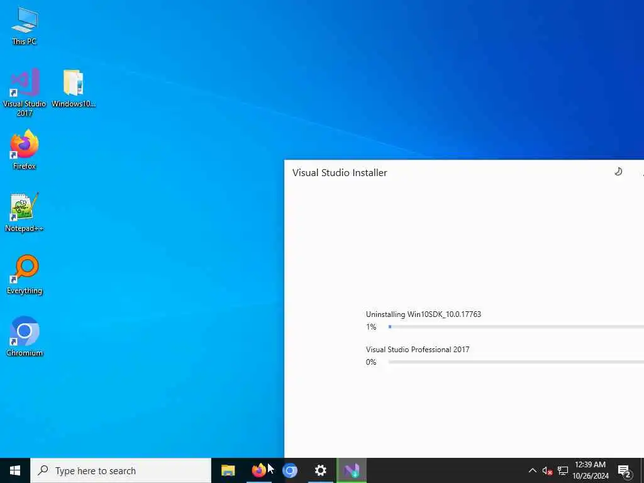Click the 0% progress value
Viewport: 644px width, 483px height.
point(371,362)
